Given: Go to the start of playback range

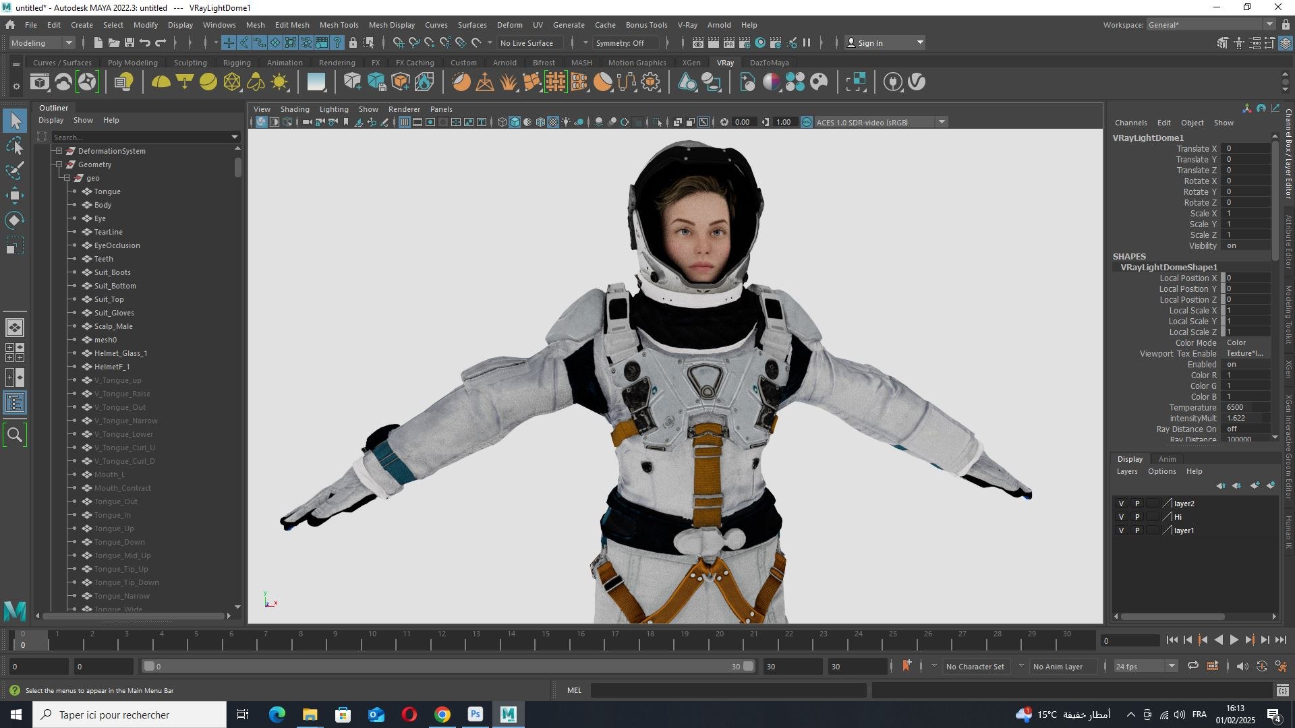Looking at the screenshot, I should (x=1172, y=640).
